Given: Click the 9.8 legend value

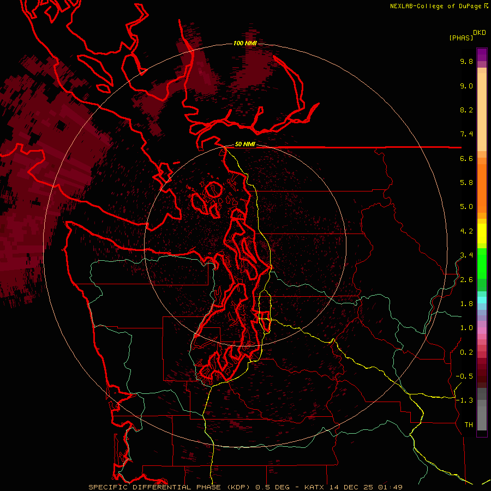Looking at the screenshot, I should click(466, 61).
